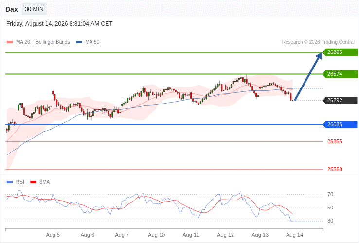The width and height of the screenshot is (359, 243).
Task: Click the Aug 7 date axis label
Action: click(x=122, y=235)
